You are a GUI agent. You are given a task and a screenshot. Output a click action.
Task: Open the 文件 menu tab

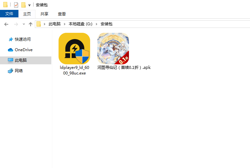point(9,14)
